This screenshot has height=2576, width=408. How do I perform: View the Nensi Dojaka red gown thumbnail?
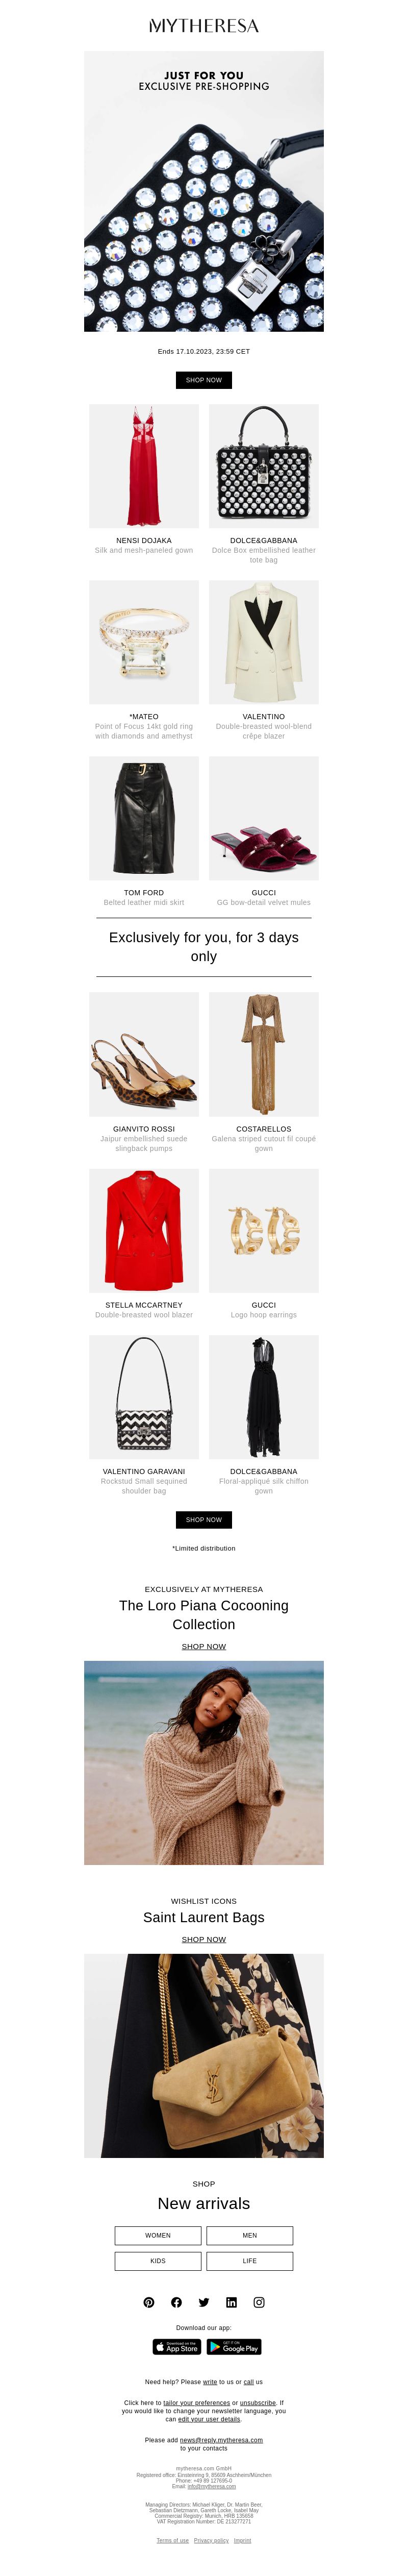pos(144,466)
